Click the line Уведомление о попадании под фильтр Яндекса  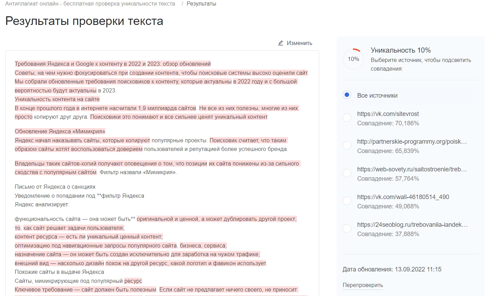pos(79,196)
